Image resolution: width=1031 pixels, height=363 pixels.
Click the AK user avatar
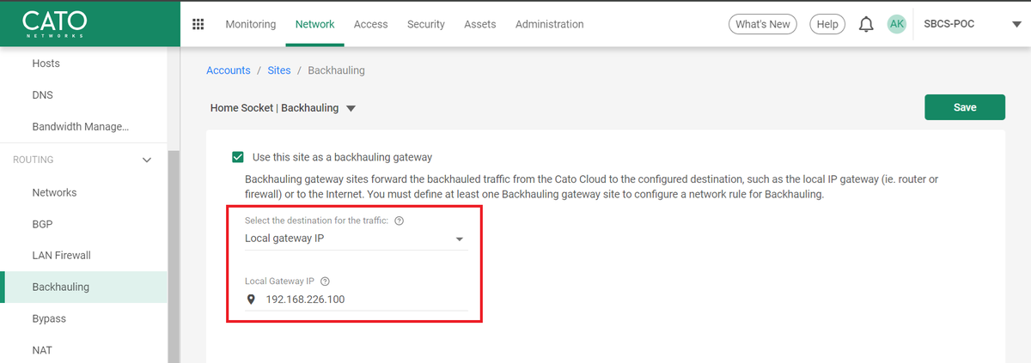pos(896,24)
